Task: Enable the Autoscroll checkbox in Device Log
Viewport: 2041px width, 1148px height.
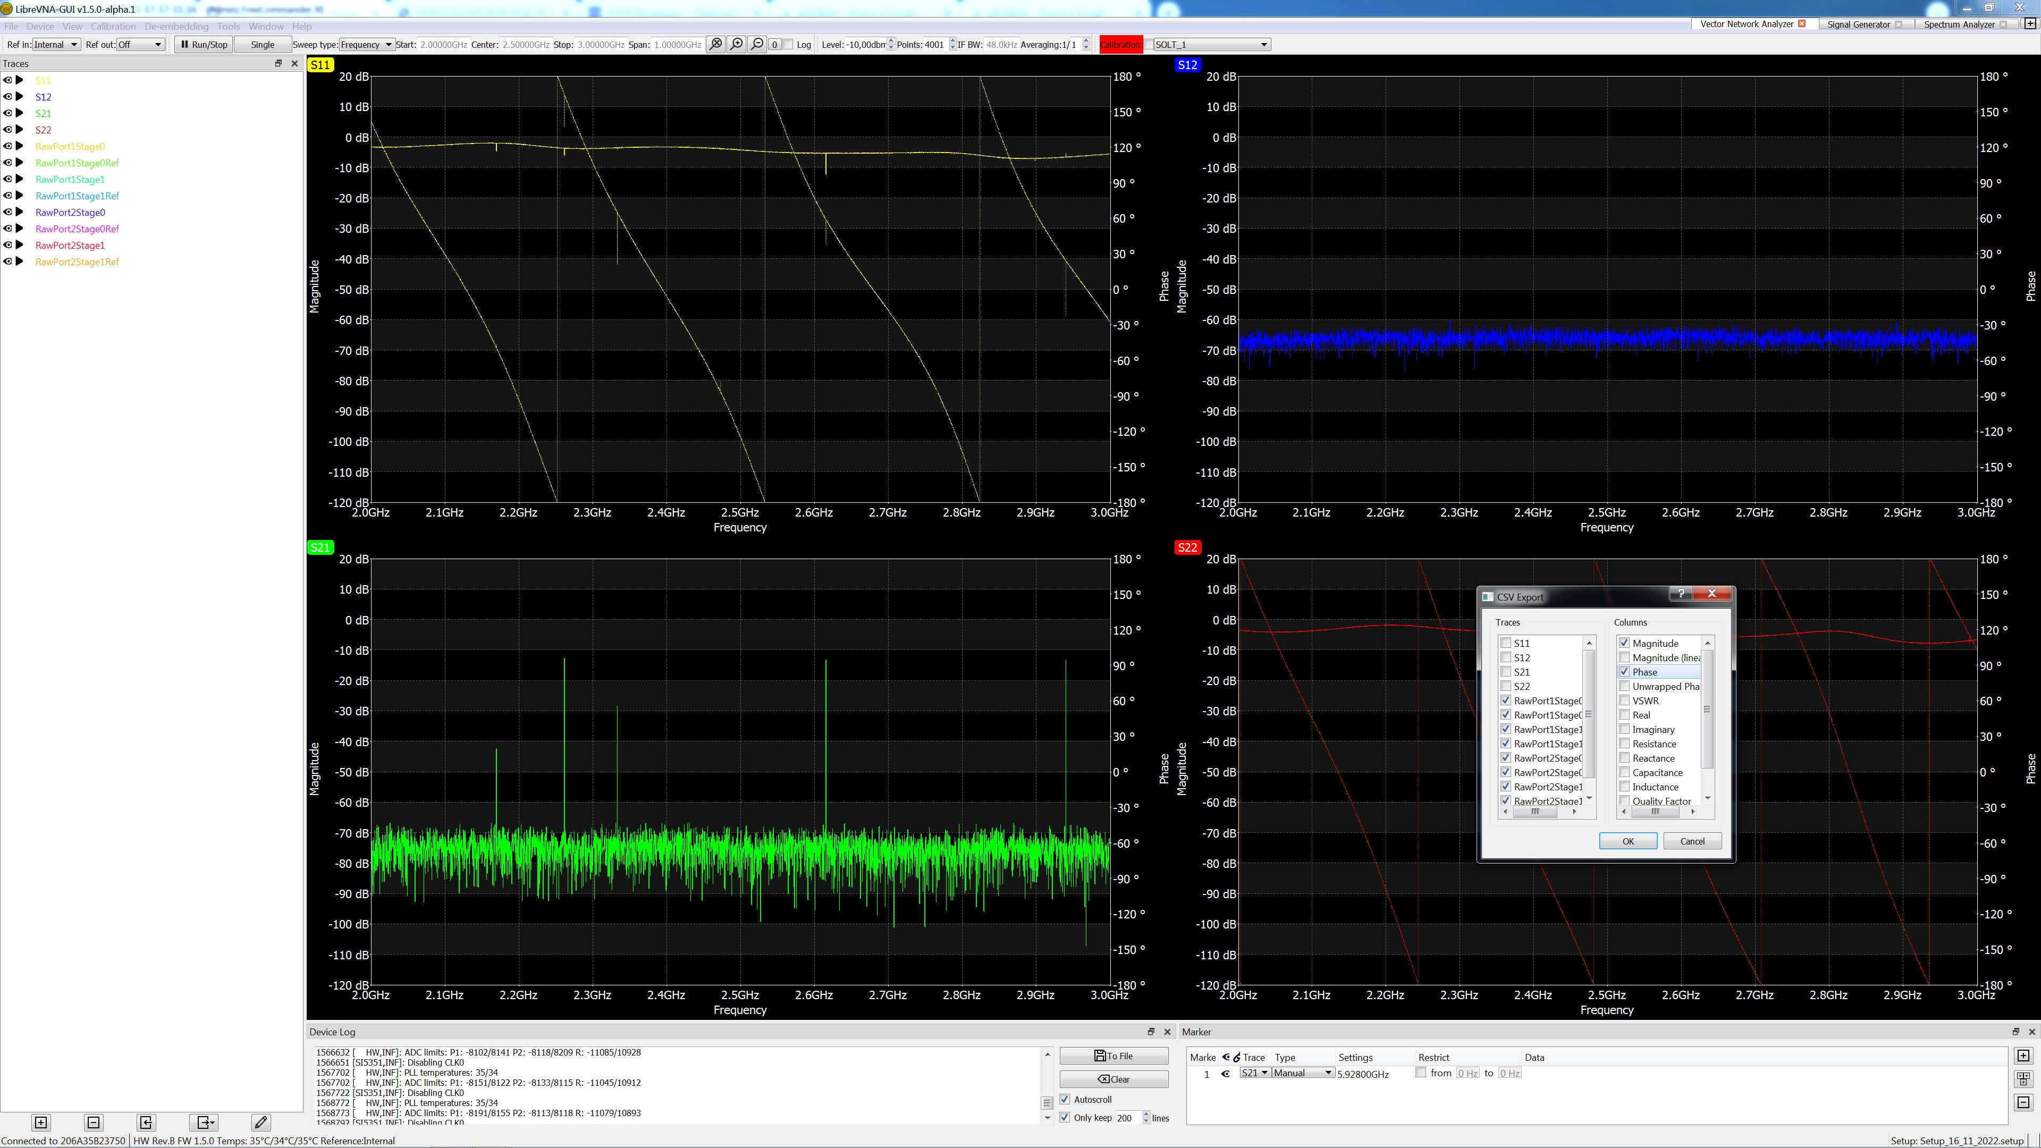Action: (x=1066, y=1100)
